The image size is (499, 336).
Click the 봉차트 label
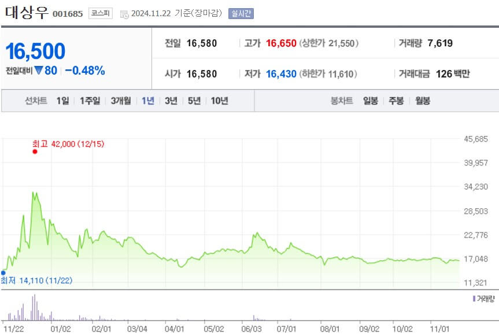pyautogui.click(x=342, y=101)
